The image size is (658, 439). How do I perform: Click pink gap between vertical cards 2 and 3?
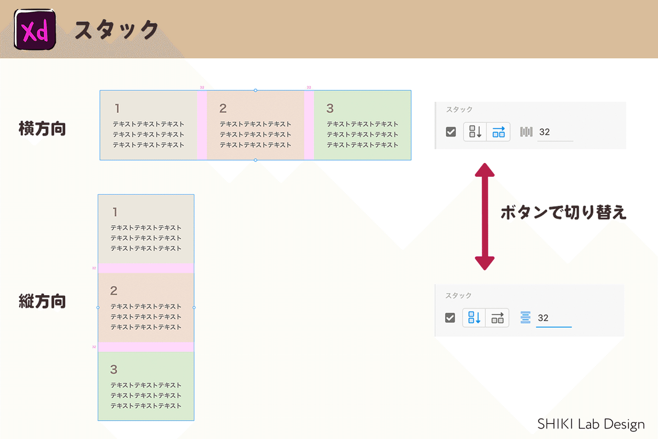click(146, 347)
